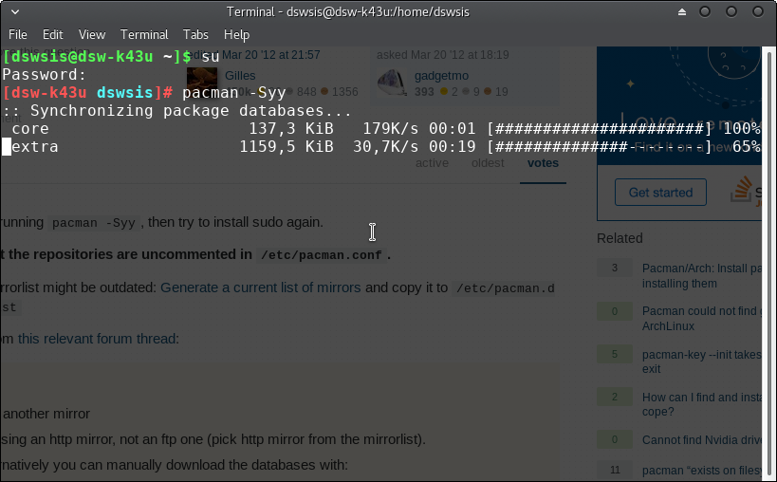Viewport: 777px width, 482px height.
Task: Open 'Generate a current list of mirrors' link
Action: 260,287
